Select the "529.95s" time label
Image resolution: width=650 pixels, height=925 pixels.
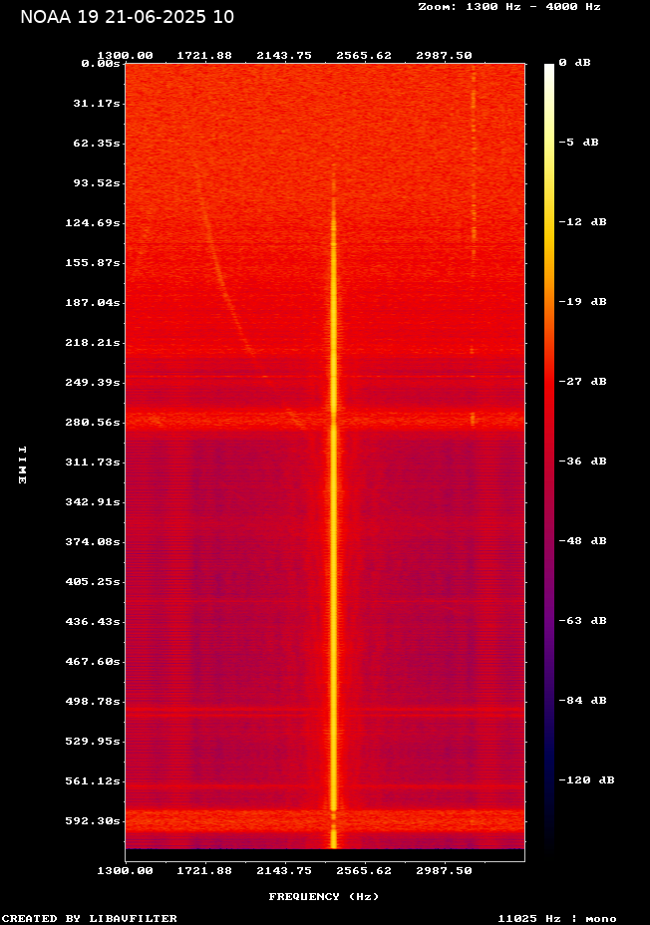[x=93, y=741]
